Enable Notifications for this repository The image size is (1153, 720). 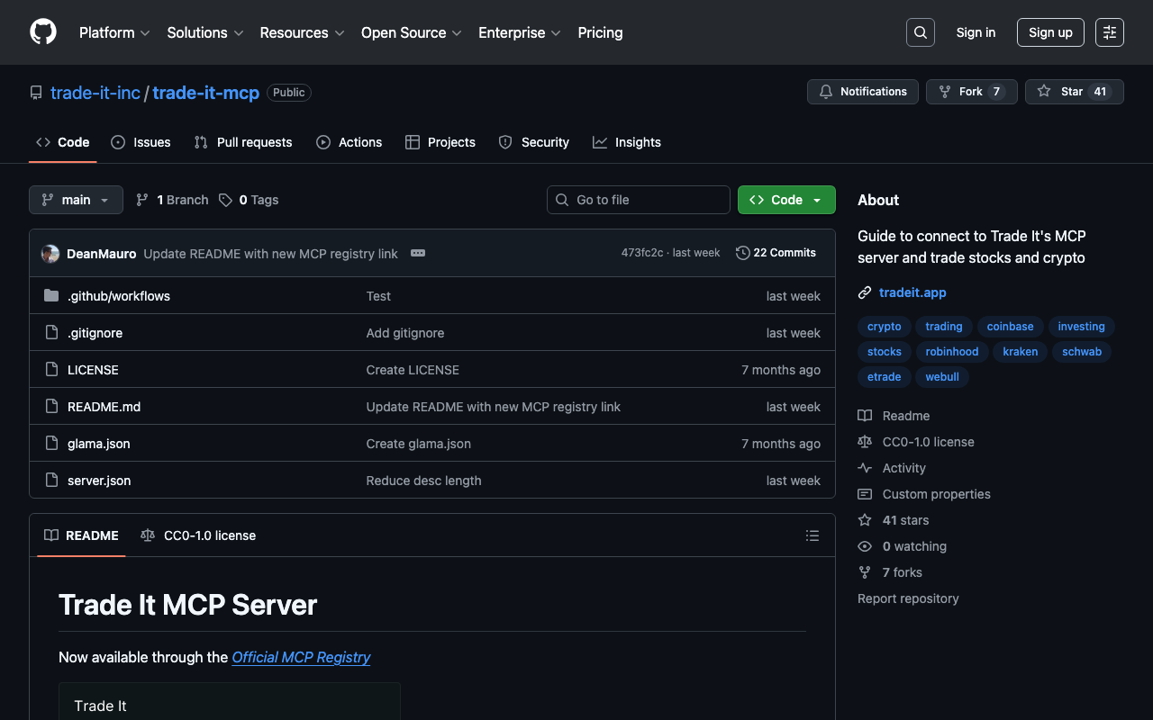point(863,92)
